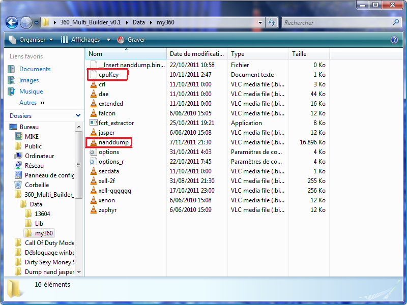The width and height of the screenshot is (407, 305).
Task: Select Corbeille recycle bin in tree
Action: 37,185
